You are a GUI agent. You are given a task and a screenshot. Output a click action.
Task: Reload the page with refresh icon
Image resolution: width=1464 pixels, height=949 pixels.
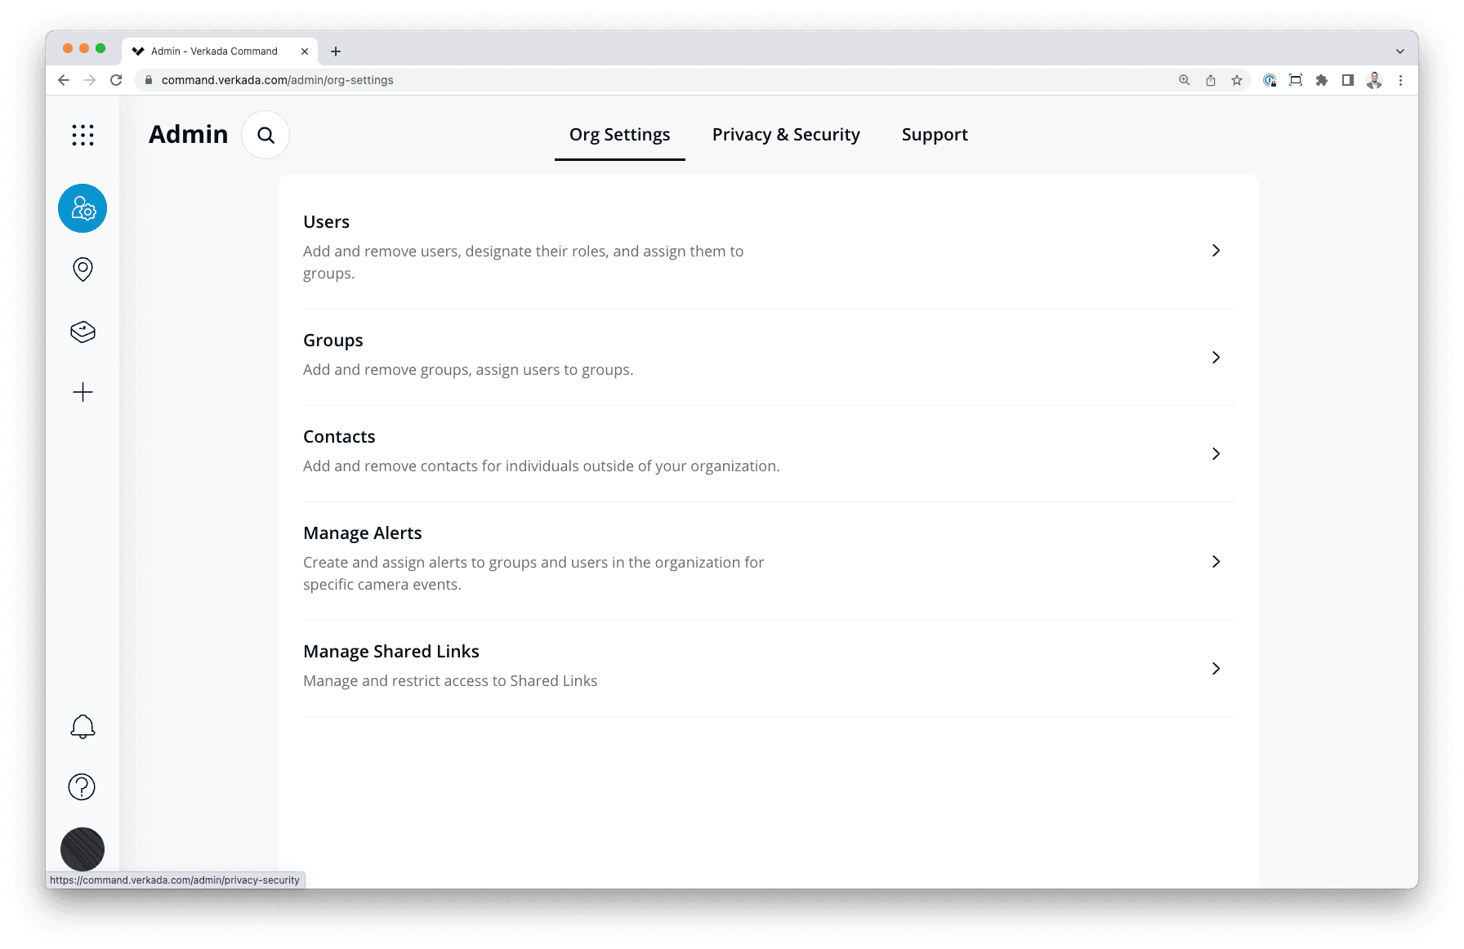click(116, 80)
